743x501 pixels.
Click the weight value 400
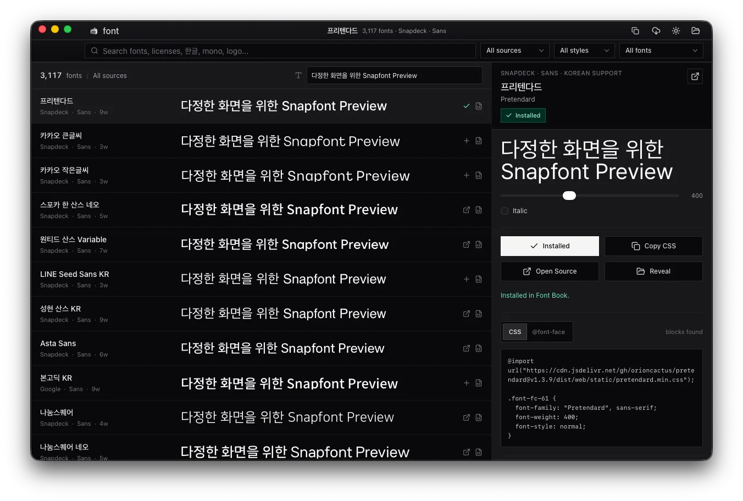coord(697,196)
